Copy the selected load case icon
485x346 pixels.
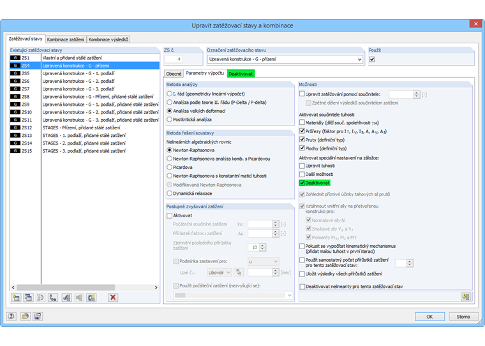pos(28,298)
